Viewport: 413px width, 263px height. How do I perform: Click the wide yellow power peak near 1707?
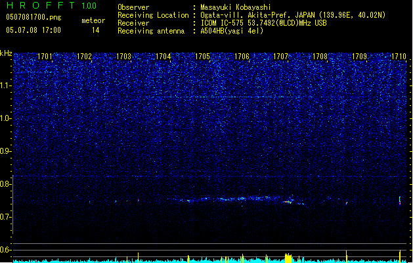(288, 258)
